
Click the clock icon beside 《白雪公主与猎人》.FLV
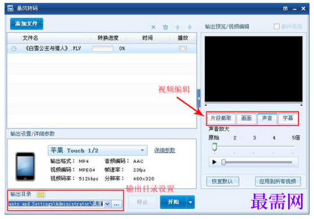point(14,48)
